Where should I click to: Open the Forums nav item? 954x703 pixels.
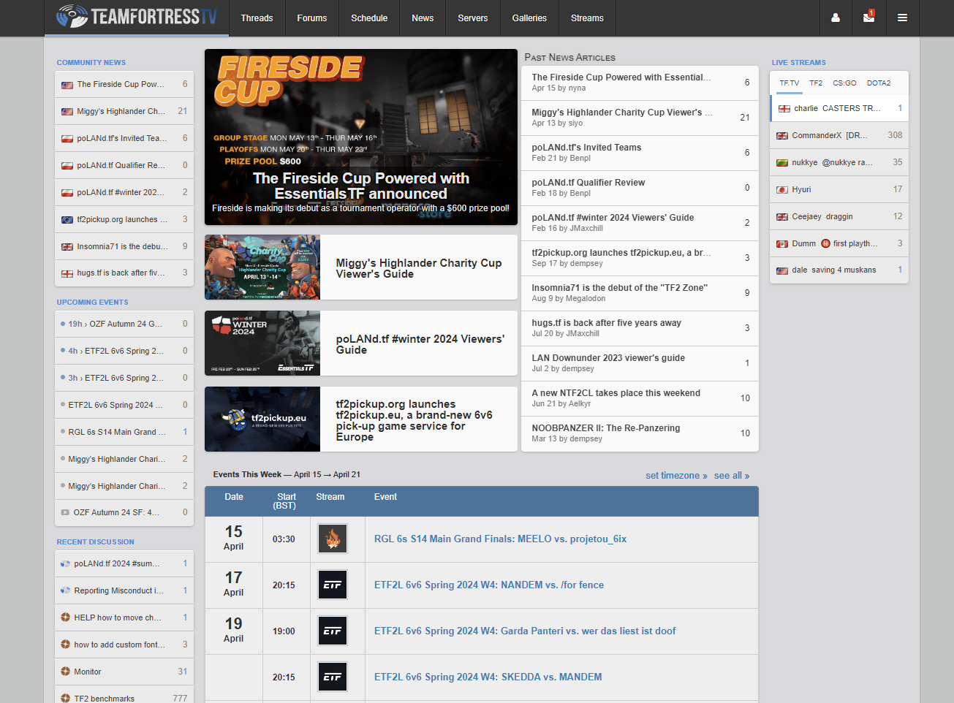(x=311, y=18)
